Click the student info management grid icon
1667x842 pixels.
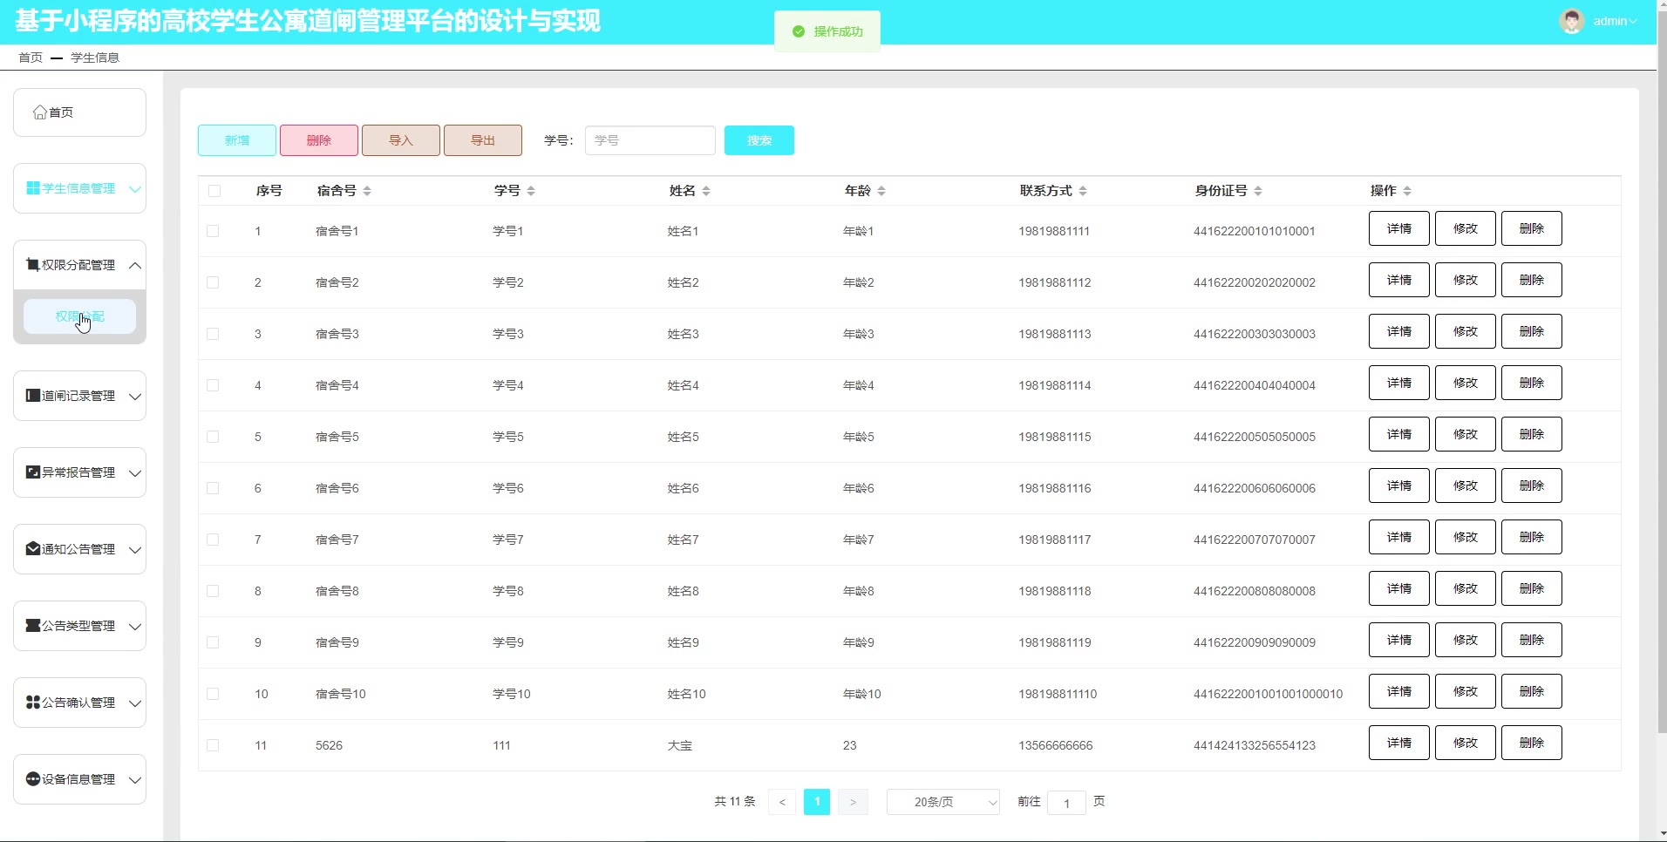pos(33,188)
